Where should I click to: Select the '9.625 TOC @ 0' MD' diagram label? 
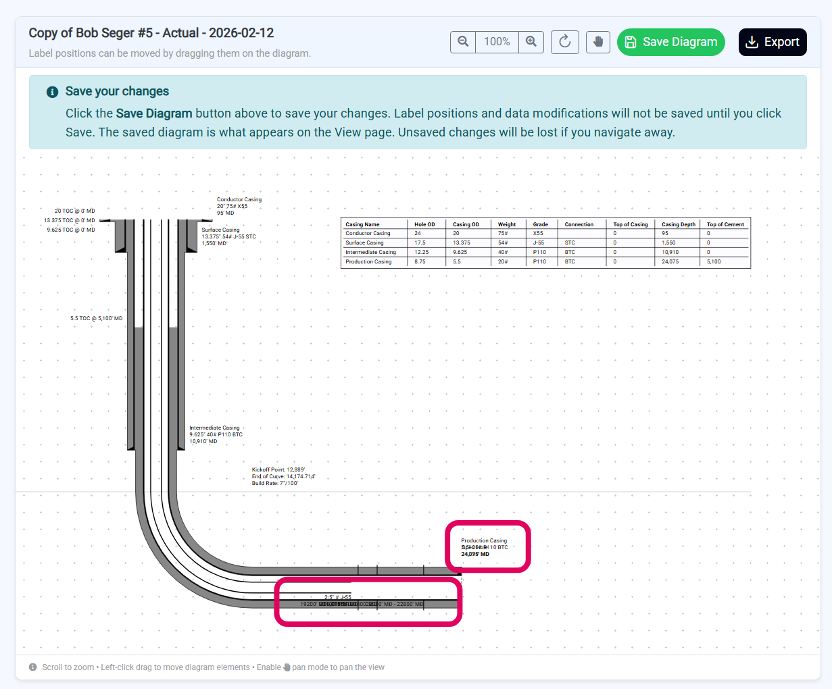tap(71, 230)
